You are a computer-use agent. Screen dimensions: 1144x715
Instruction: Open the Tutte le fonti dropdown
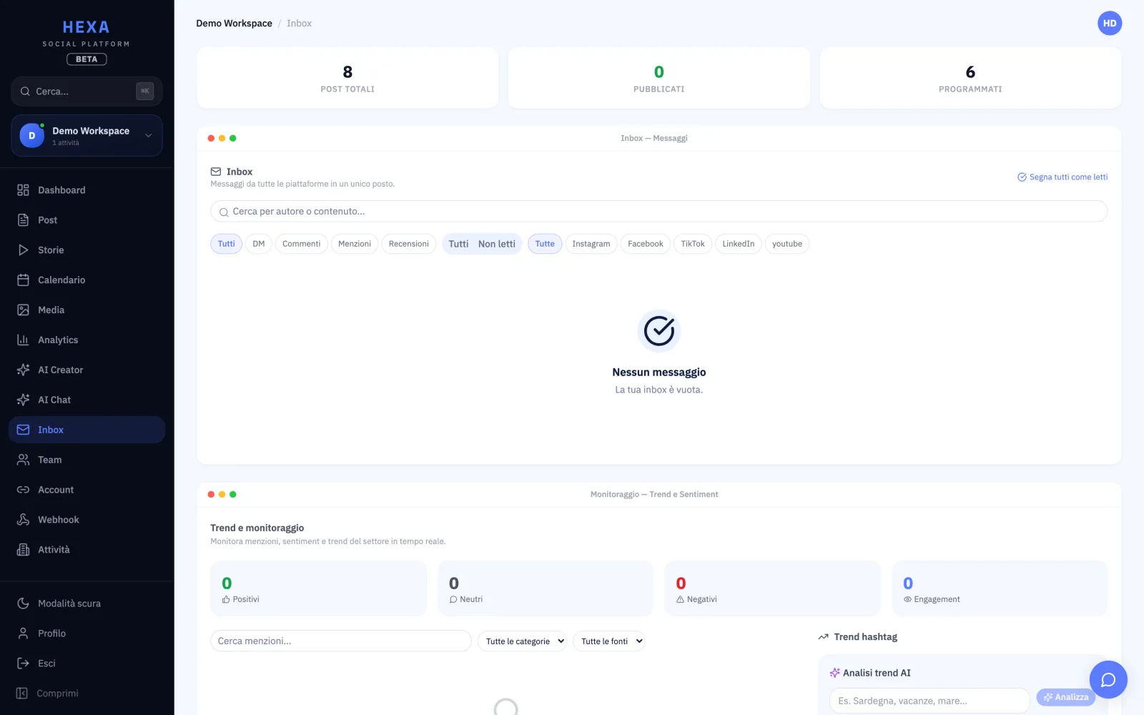[609, 641]
